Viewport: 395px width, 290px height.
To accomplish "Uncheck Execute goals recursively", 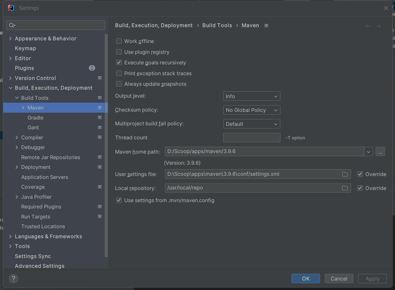I will tap(119, 63).
